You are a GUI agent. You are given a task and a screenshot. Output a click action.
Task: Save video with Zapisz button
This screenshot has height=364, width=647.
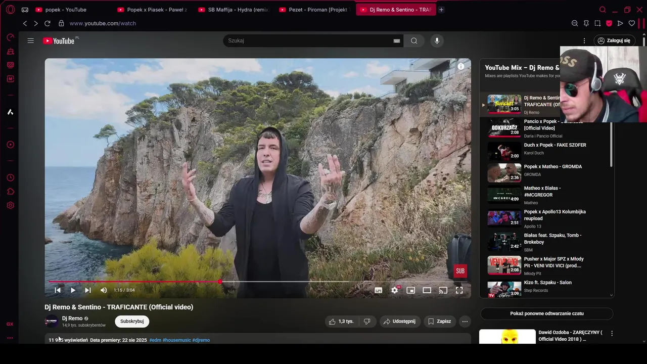click(x=439, y=321)
